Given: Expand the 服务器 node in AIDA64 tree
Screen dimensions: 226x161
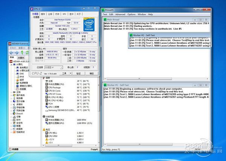Looking at the screenshot, I should tap(11, 98).
